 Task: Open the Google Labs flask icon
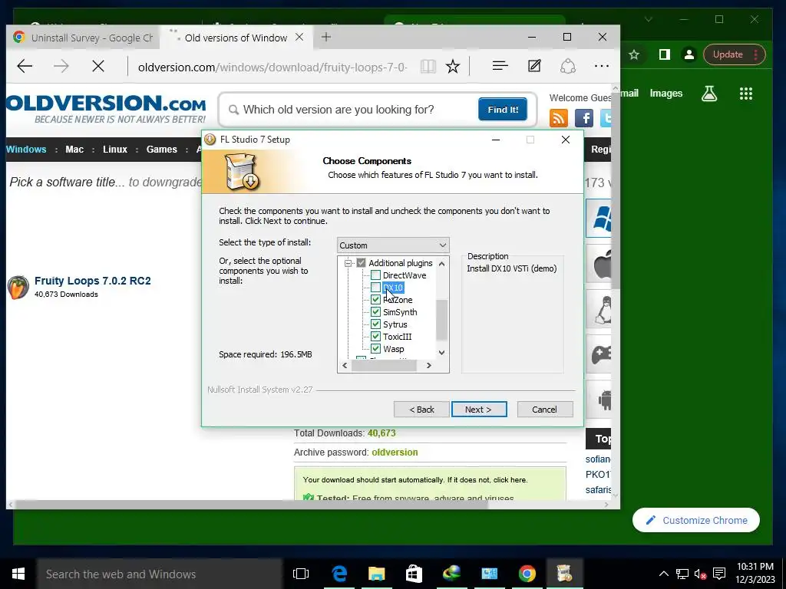[708, 93]
